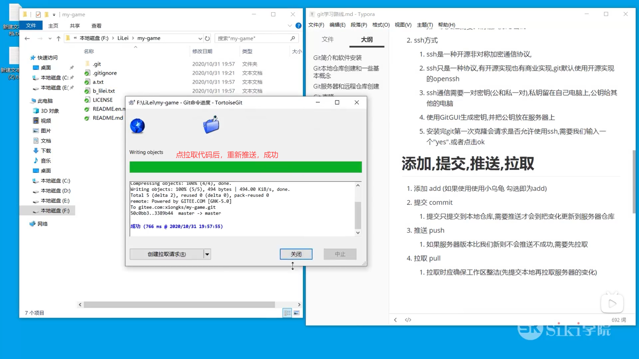Click the video play overlay icon
Screen dimensions: 639x359
click(x=612, y=303)
